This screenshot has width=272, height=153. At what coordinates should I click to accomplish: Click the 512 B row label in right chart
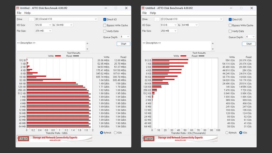tap(148, 60)
